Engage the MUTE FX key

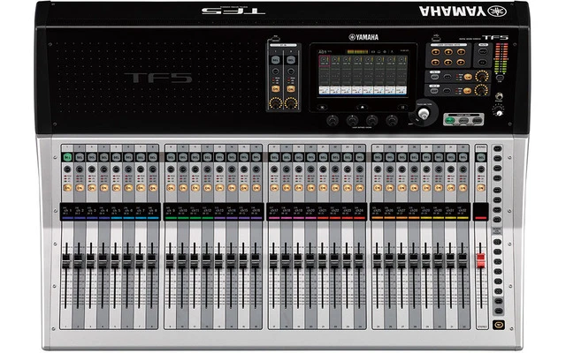point(483,62)
